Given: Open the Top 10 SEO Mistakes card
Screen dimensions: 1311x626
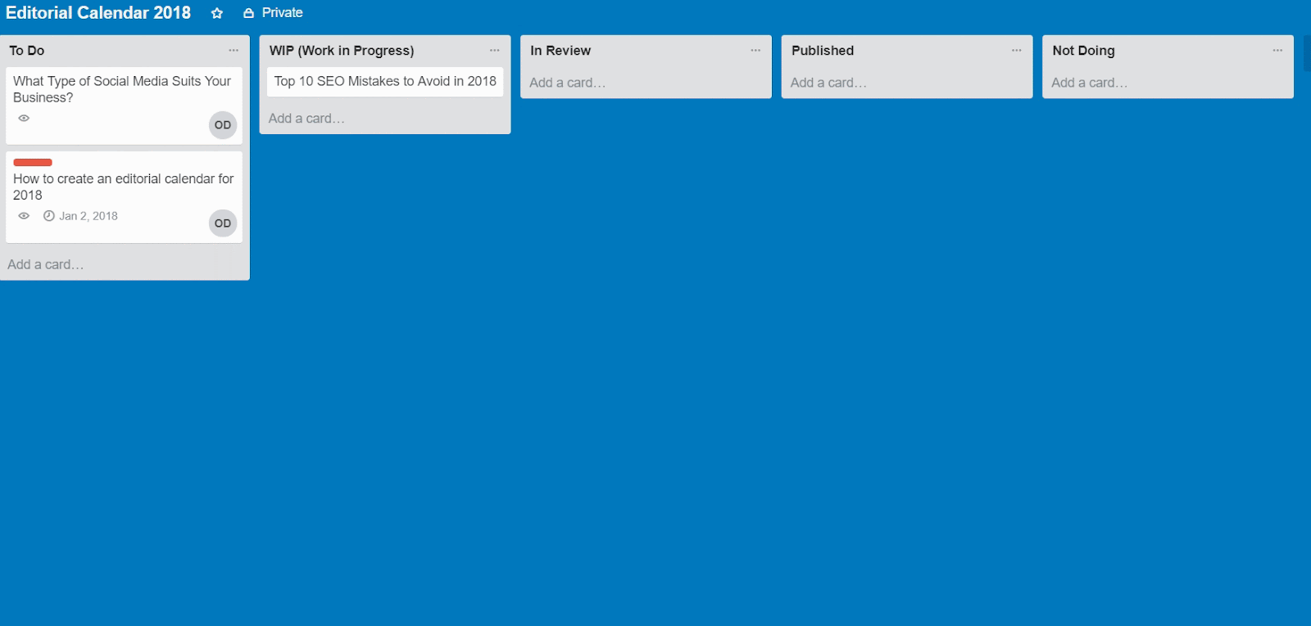Looking at the screenshot, I should pyautogui.click(x=384, y=82).
